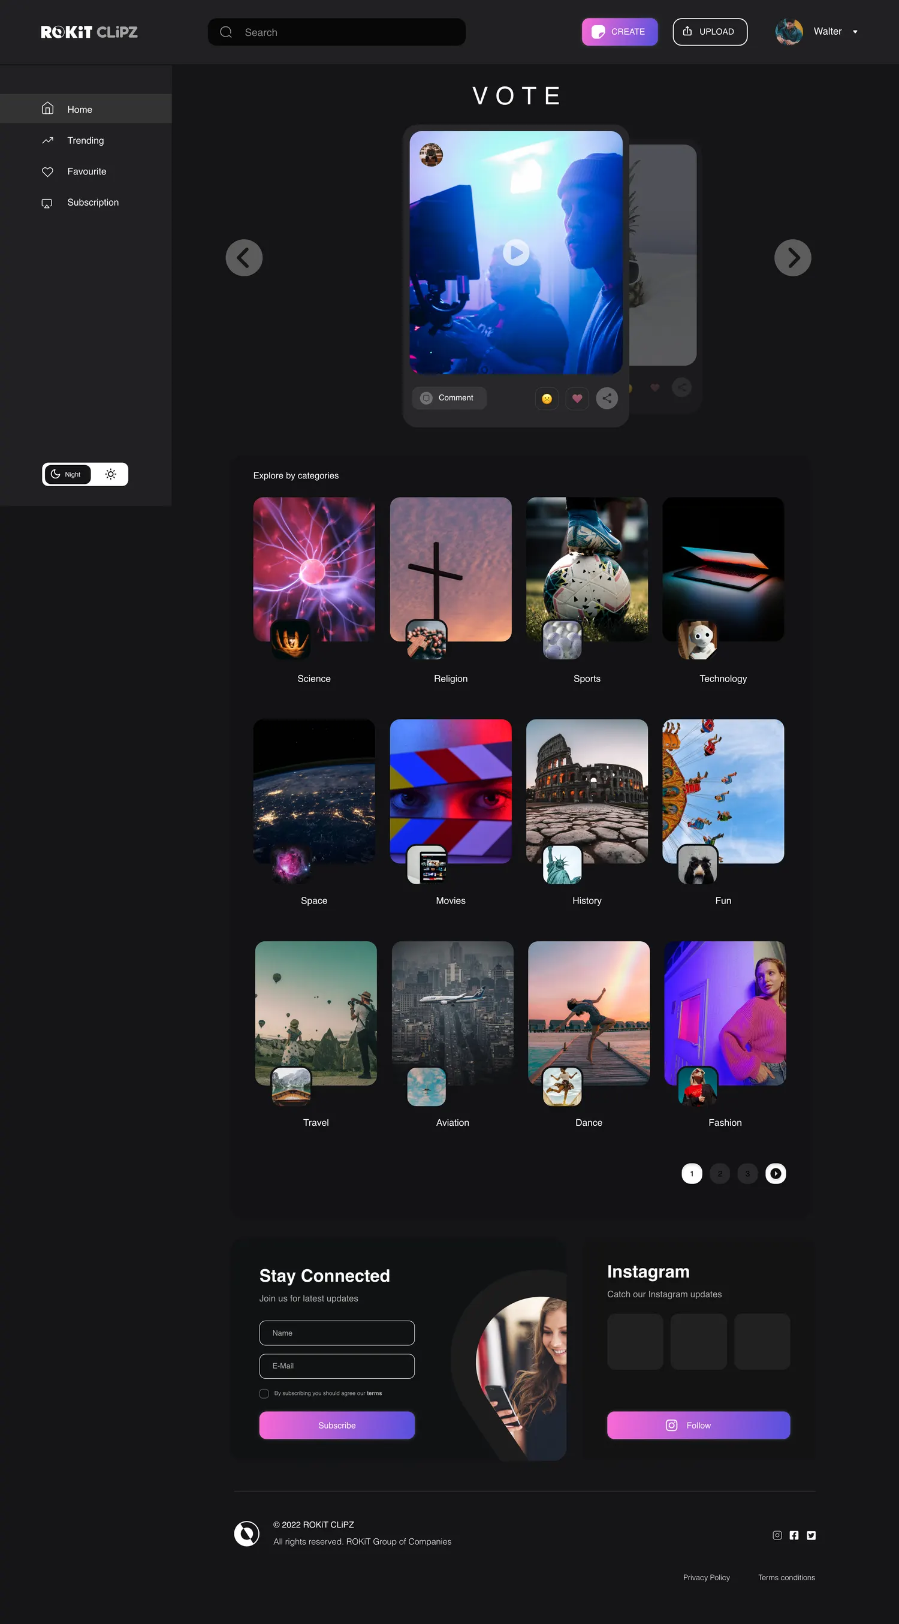Open the Facebook icon in footer

[x=794, y=1535]
